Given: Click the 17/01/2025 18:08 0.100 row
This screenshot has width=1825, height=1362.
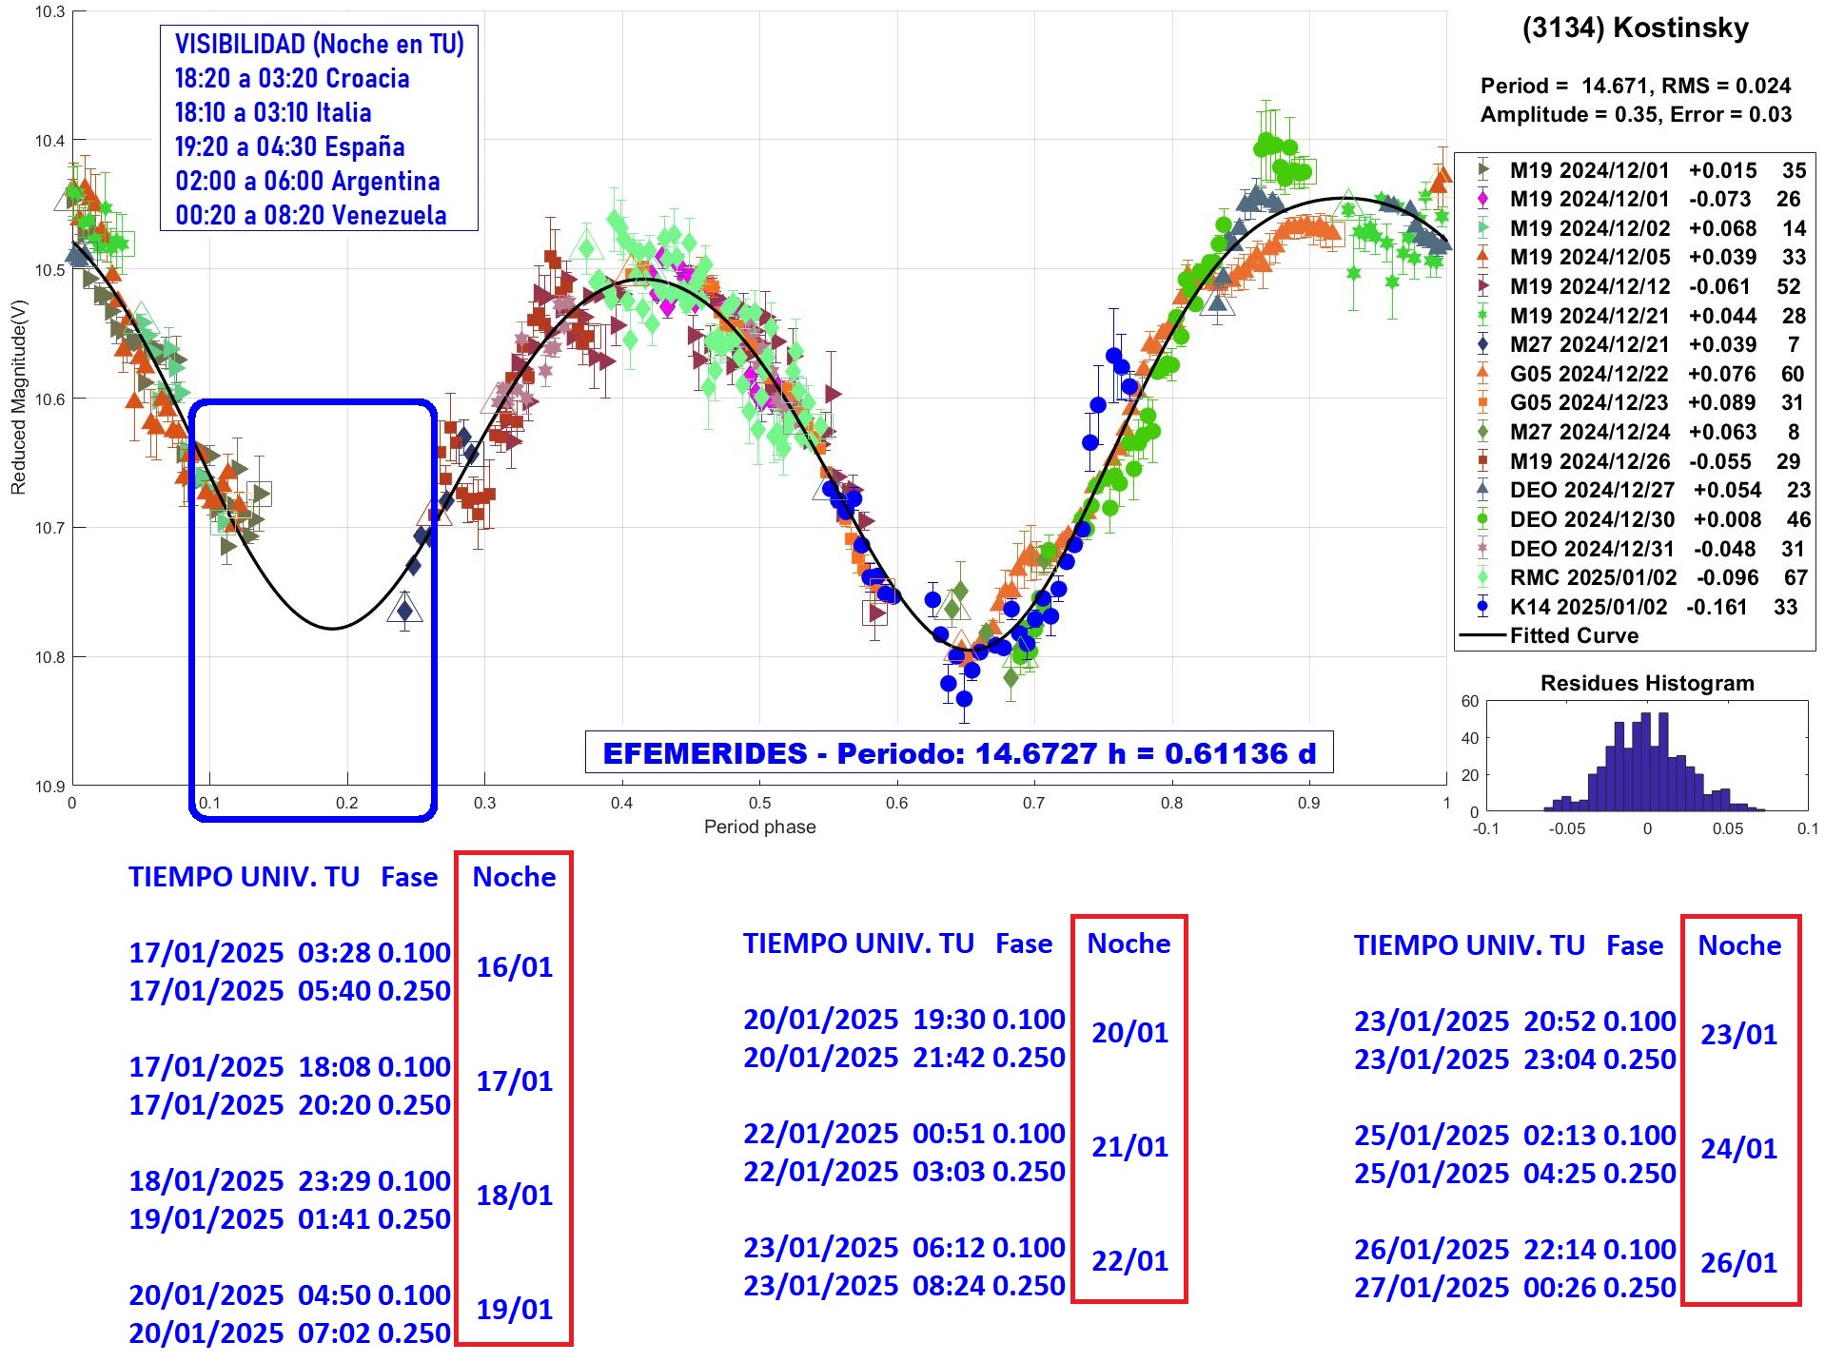Looking at the screenshot, I should (x=290, y=1066).
